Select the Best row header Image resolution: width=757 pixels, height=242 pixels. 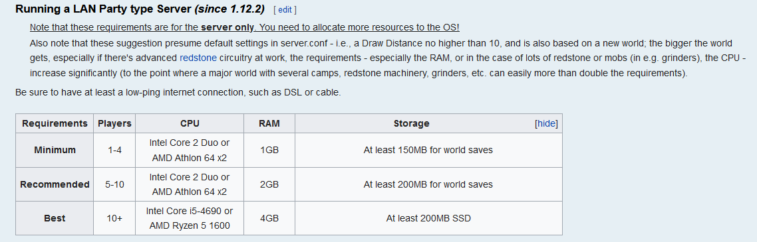coord(55,218)
